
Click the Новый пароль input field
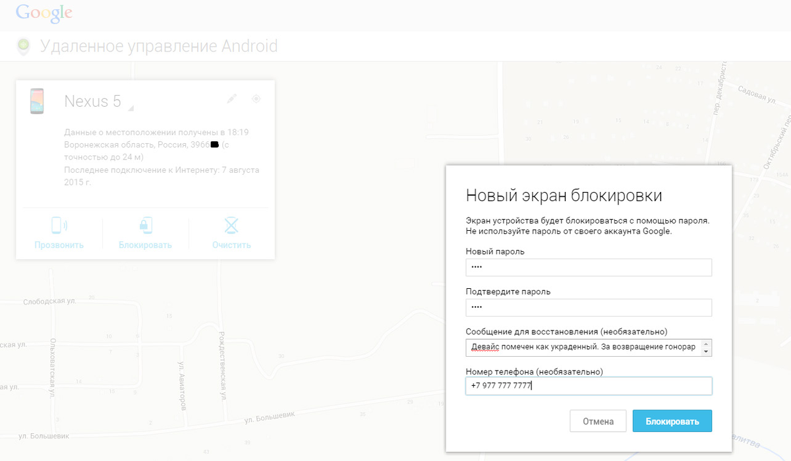click(589, 267)
